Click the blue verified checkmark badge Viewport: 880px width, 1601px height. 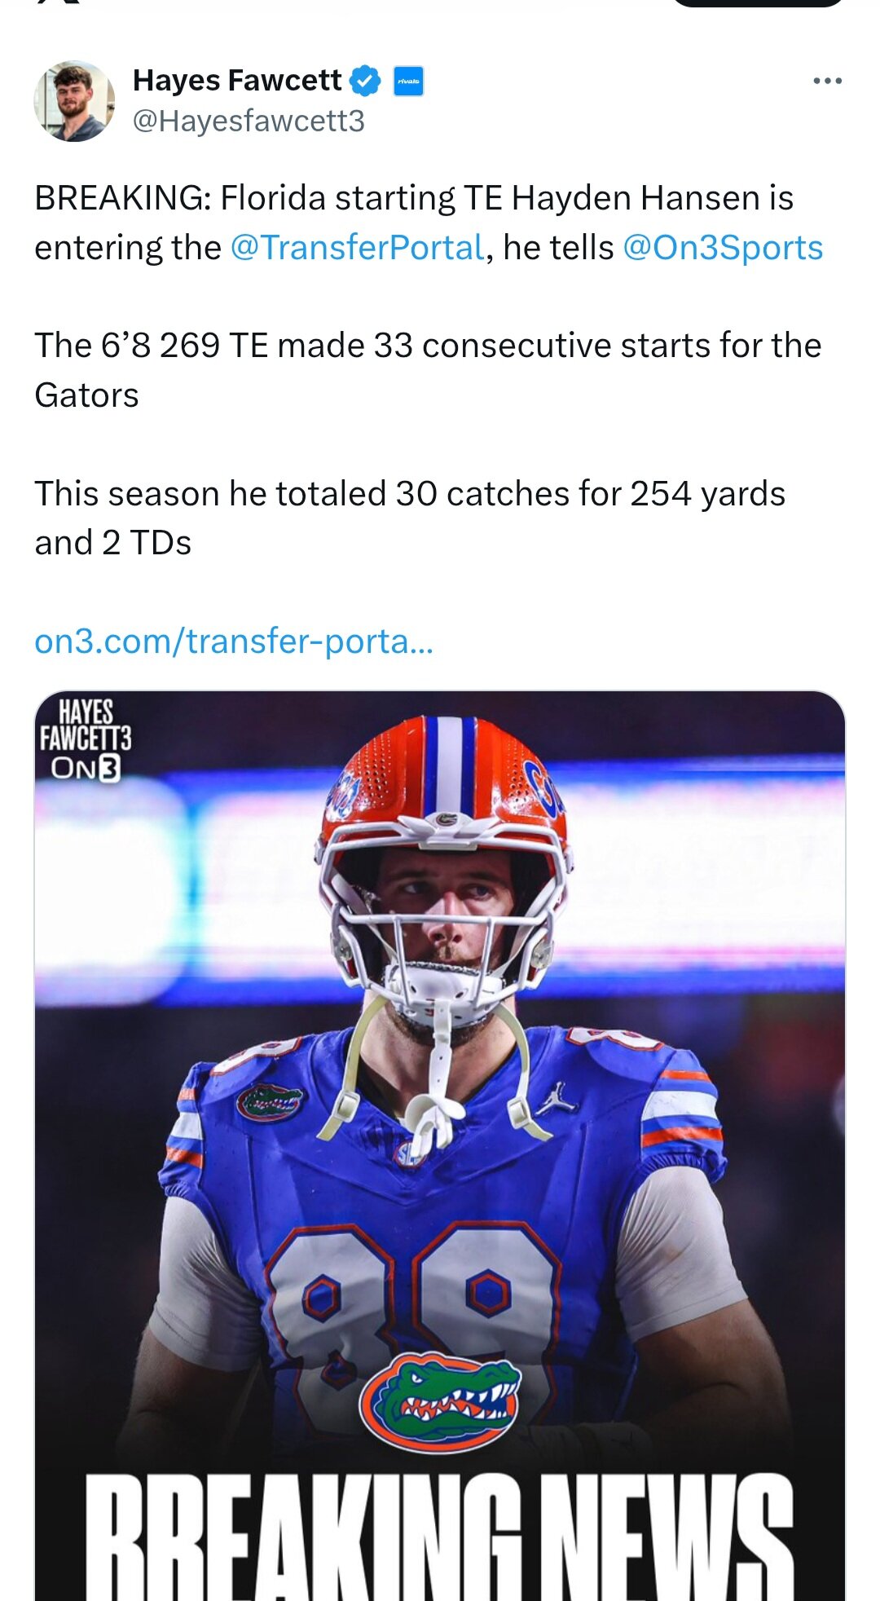coord(365,81)
